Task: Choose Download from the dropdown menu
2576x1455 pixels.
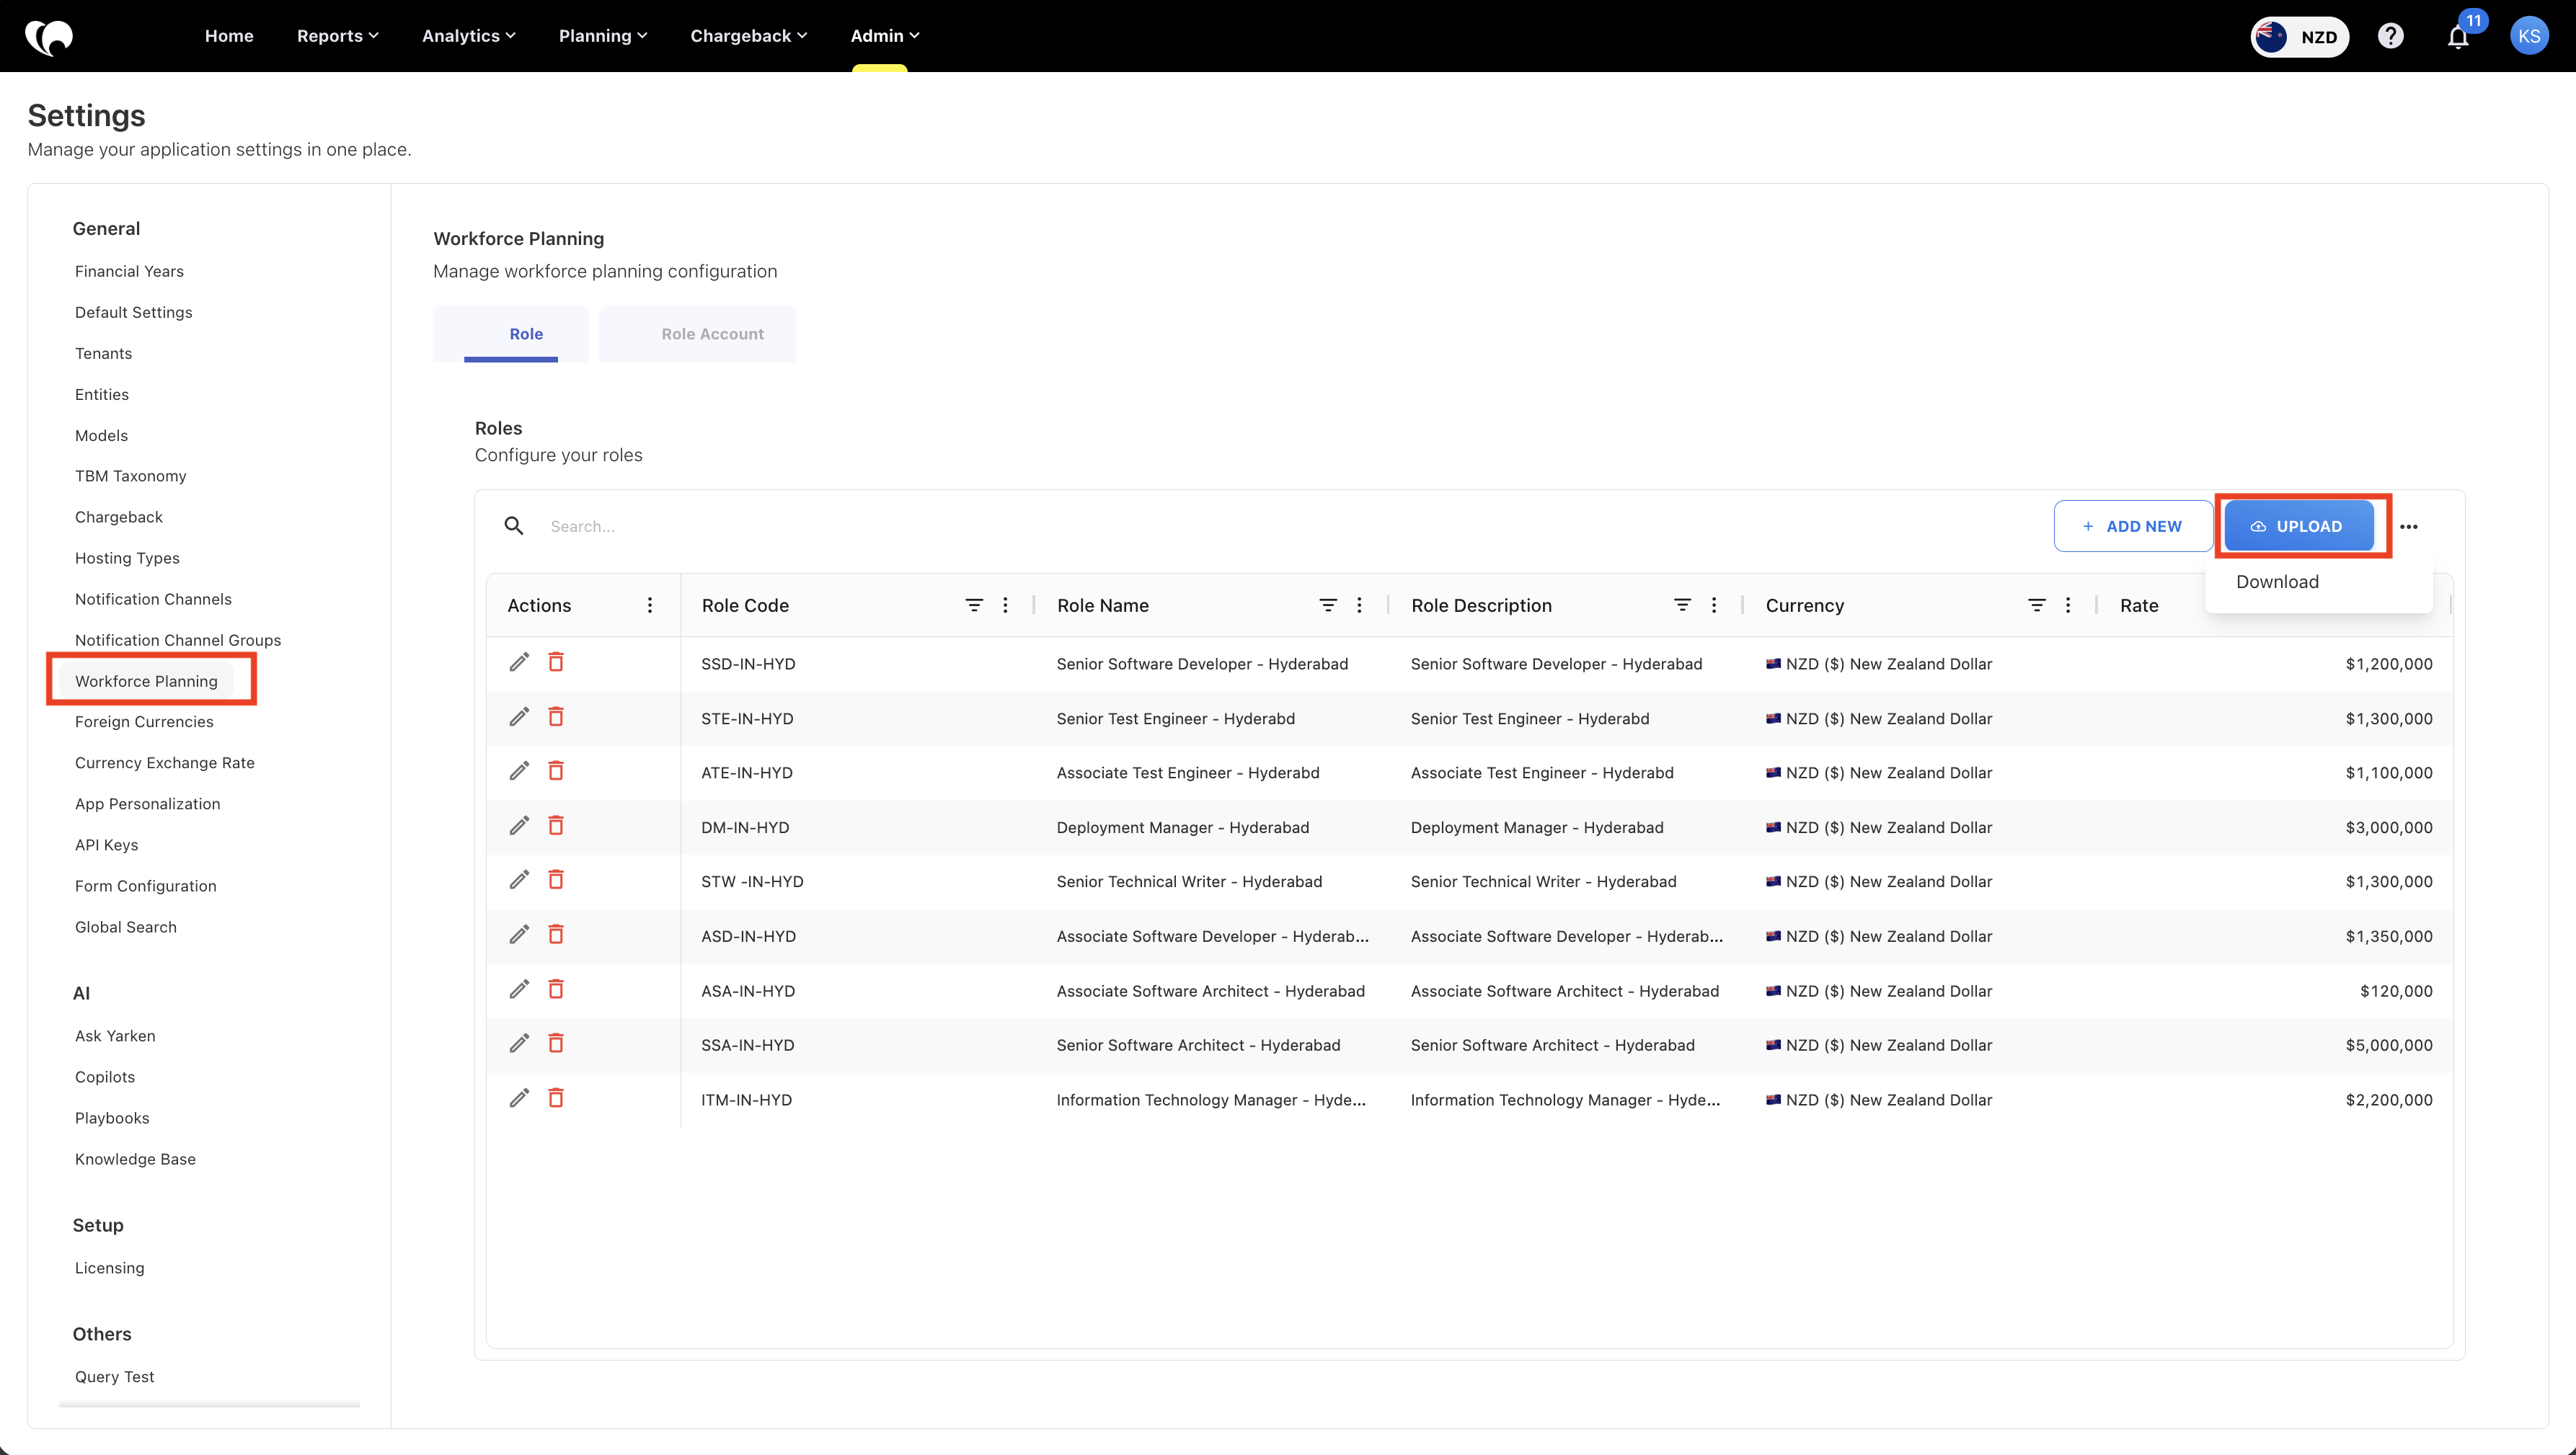Action: coord(2277,582)
